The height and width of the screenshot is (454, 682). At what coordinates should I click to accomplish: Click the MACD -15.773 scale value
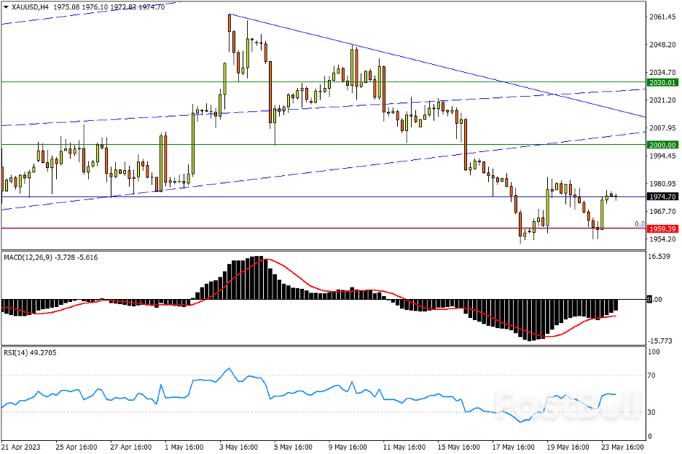662,340
